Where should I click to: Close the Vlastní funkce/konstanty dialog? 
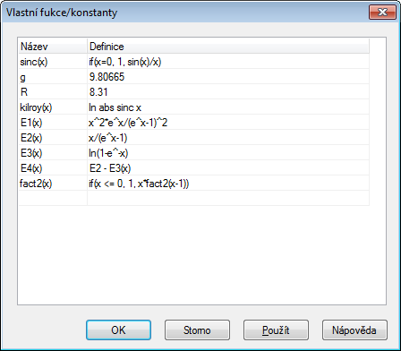pyautogui.click(x=382, y=13)
